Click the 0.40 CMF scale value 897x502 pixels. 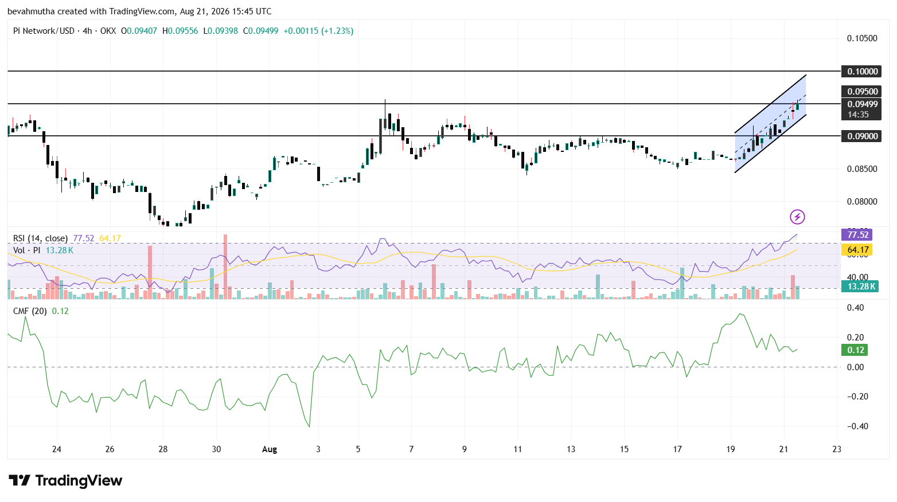click(856, 308)
